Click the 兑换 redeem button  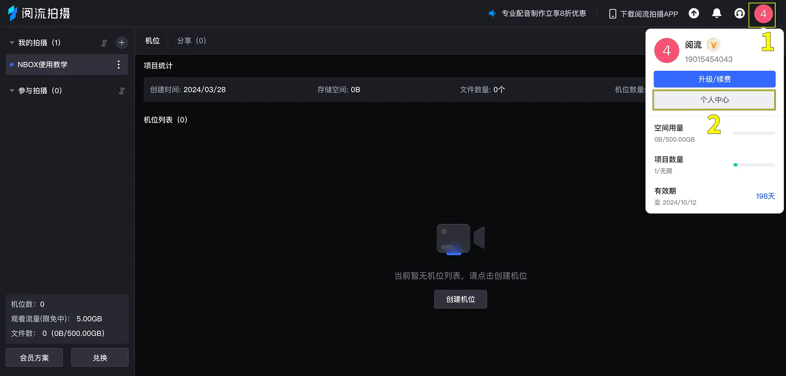pos(100,358)
